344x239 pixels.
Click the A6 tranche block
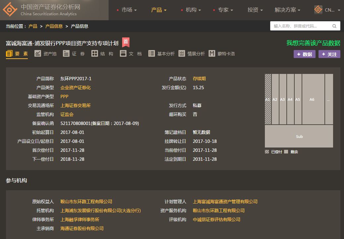coord(313,99)
